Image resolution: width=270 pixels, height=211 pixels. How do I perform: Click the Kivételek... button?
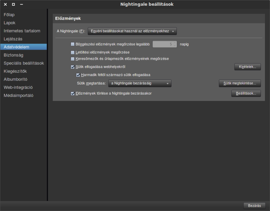click(247, 67)
